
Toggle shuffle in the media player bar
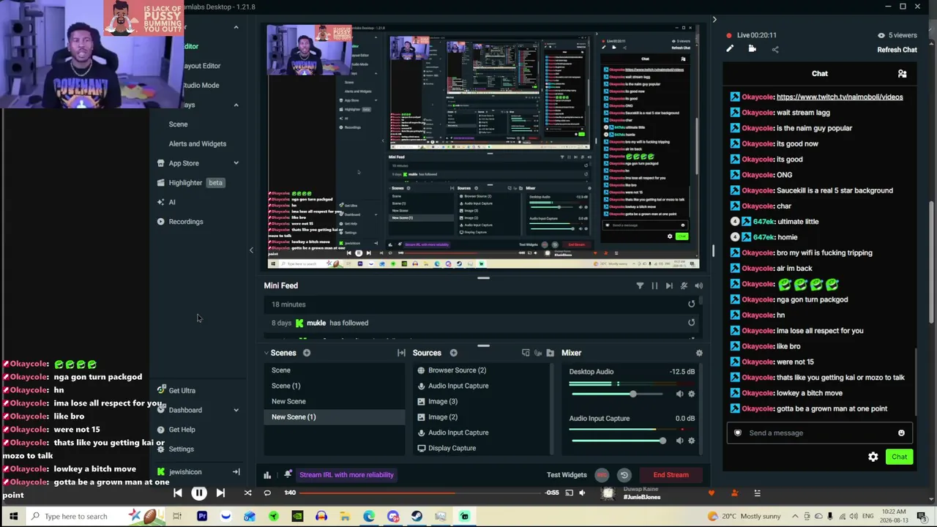(x=247, y=493)
